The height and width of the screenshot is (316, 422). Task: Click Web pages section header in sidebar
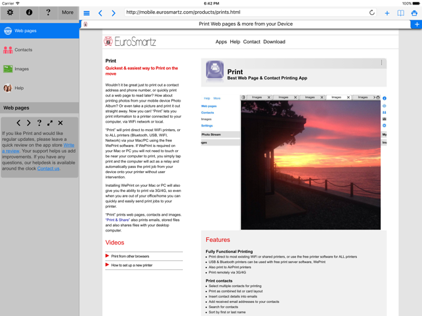pos(39,108)
